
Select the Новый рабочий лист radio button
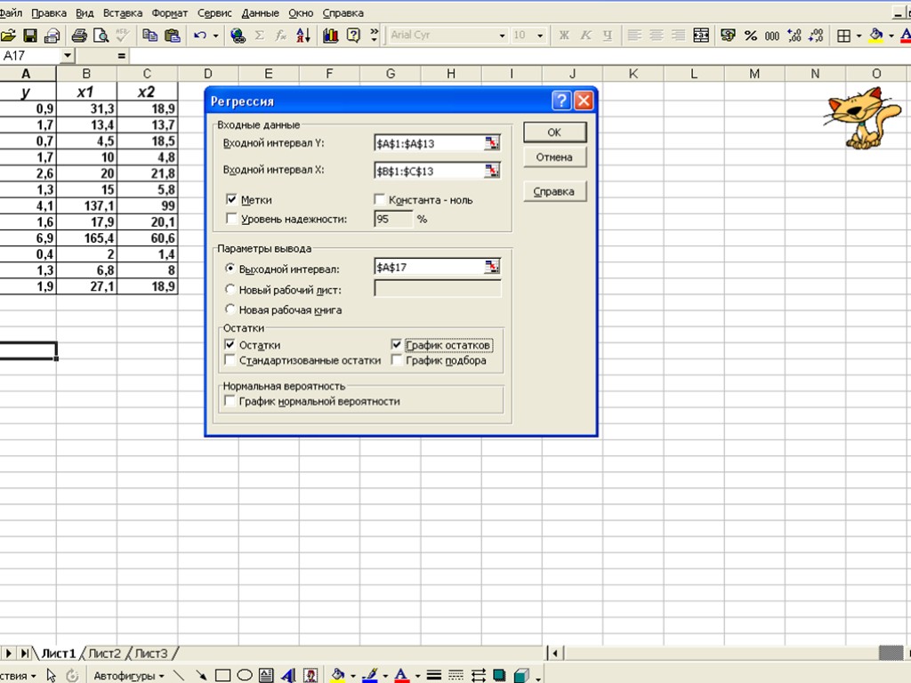[x=230, y=290]
